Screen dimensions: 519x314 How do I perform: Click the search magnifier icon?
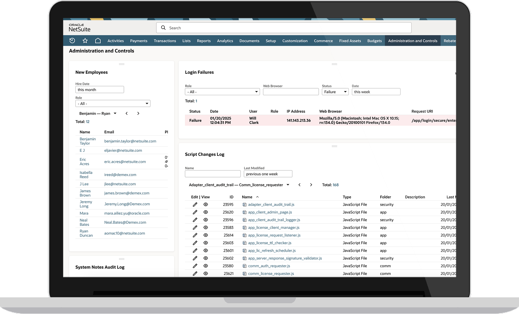[163, 28]
